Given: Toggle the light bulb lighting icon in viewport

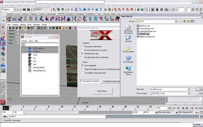Looking at the screenshot, I should coord(64,28).
